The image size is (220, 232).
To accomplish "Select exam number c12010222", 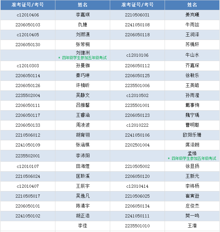I will (x=137, y=125).
